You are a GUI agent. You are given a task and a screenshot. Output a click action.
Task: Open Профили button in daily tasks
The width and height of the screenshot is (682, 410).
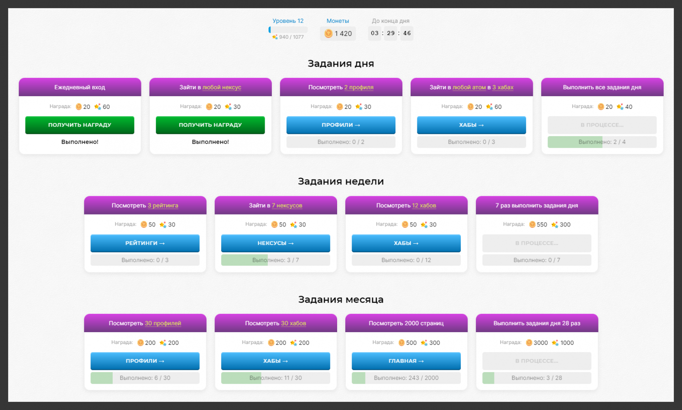[341, 125]
